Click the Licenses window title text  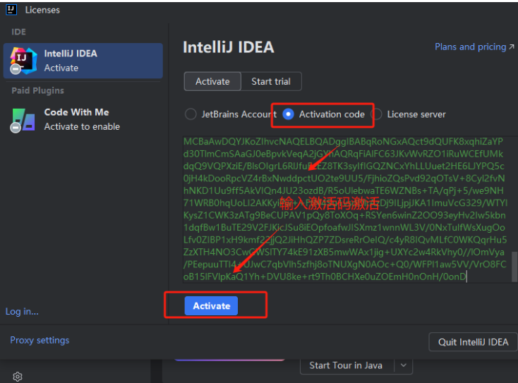42,10
